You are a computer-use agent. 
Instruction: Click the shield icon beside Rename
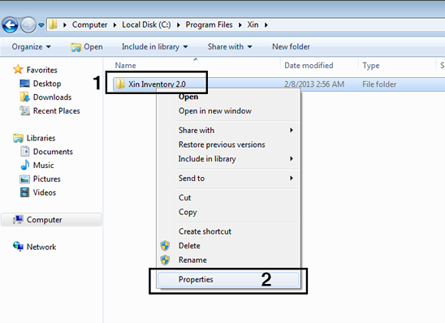pos(165,260)
